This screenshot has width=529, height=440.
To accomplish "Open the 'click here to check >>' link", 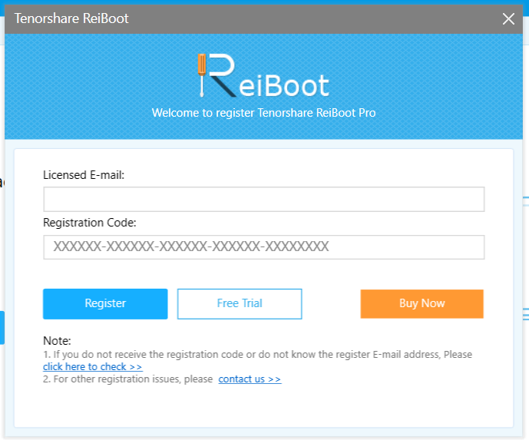I will (92, 366).
